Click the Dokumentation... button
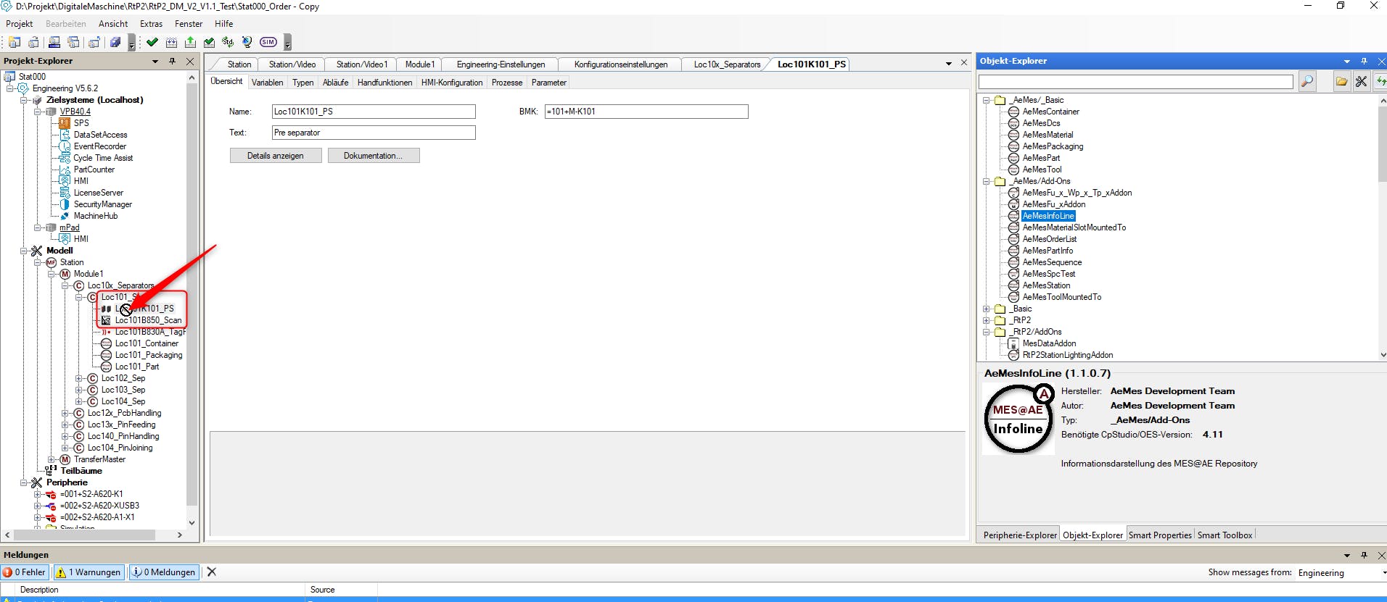Viewport: 1387px width, 602px height. [x=373, y=156]
